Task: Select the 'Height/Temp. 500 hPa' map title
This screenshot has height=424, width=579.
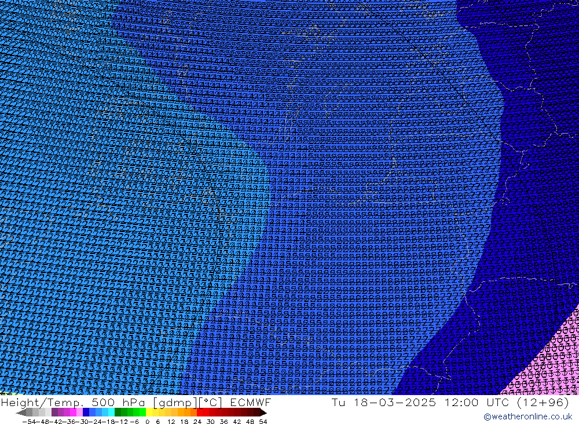Action: coord(73,402)
